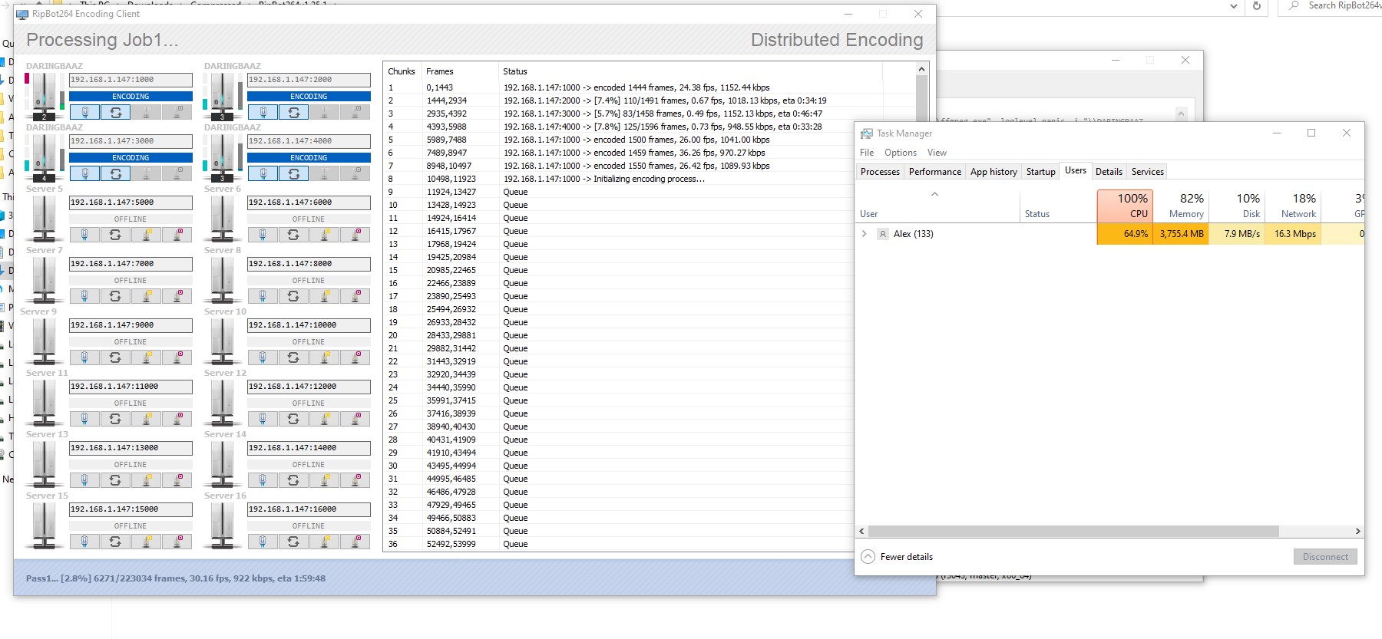
Task: Click the yellow-dot server icon for Server 13
Action: (x=146, y=480)
